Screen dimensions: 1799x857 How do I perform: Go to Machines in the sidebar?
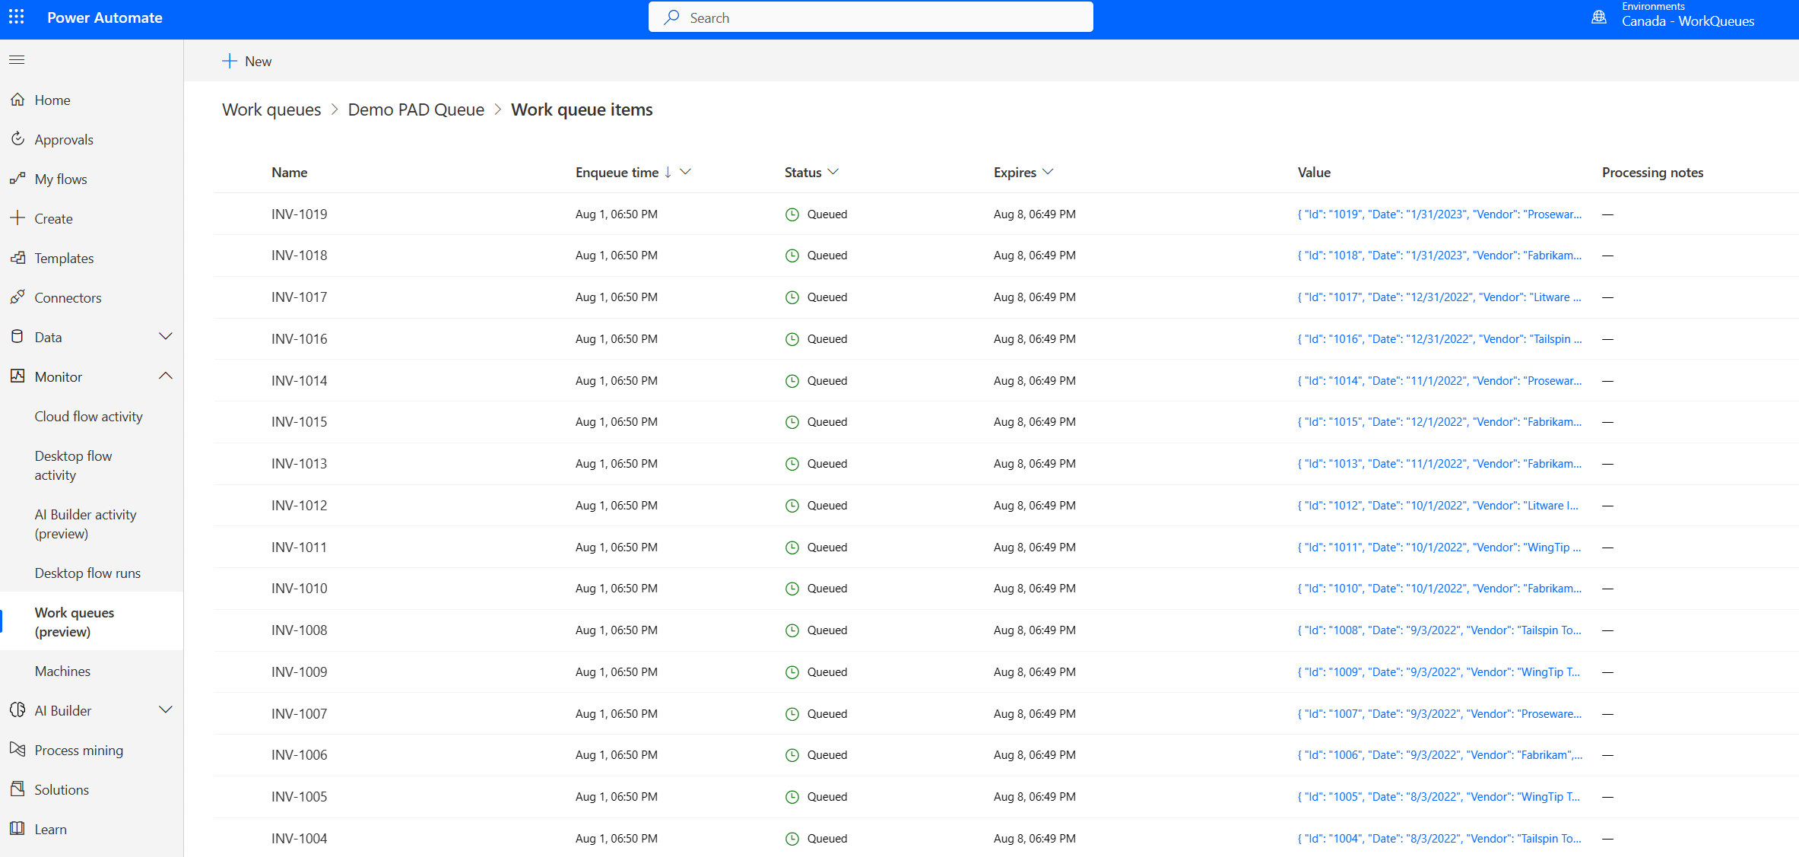point(62,671)
